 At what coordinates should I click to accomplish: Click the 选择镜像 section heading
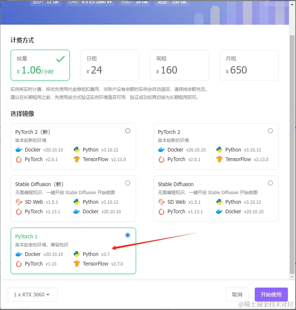click(22, 114)
